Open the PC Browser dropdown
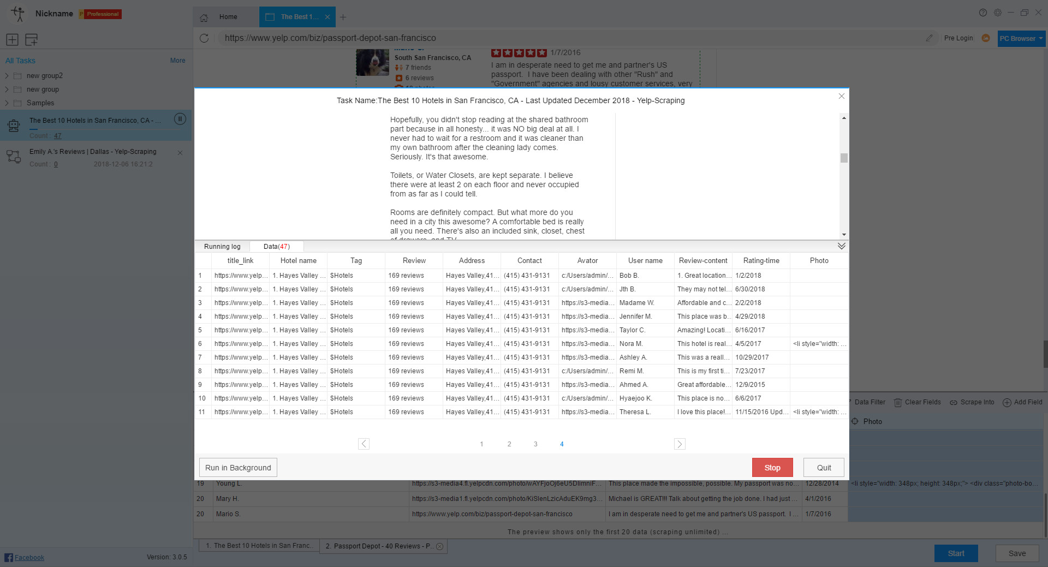1048x567 pixels. pyautogui.click(x=1021, y=39)
